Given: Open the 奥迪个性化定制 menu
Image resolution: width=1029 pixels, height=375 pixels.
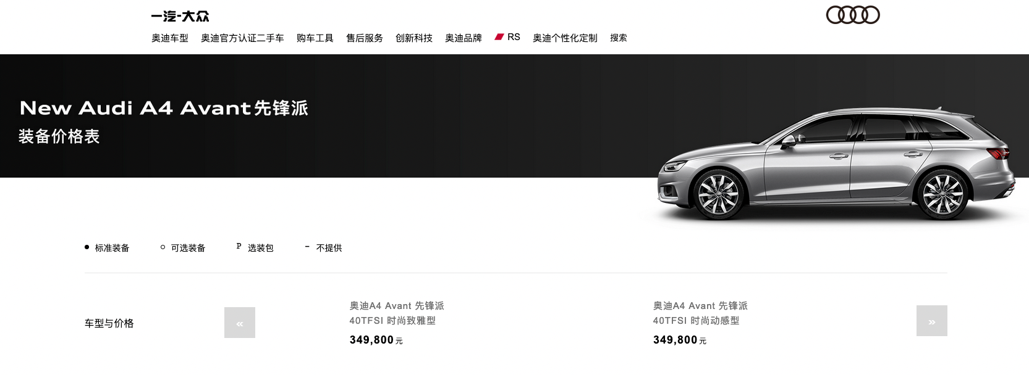Looking at the screenshot, I should [x=565, y=38].
